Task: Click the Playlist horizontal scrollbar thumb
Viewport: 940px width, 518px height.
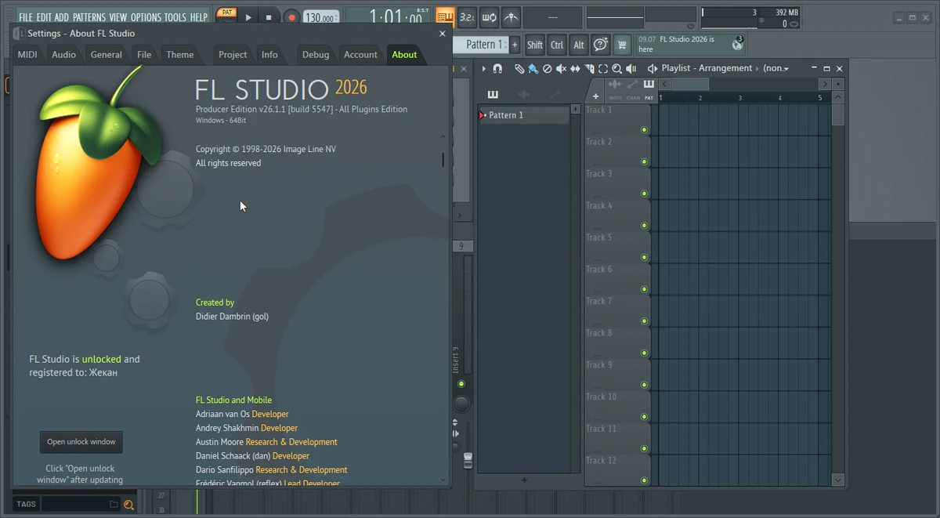Action: click(x=690, y=84)
